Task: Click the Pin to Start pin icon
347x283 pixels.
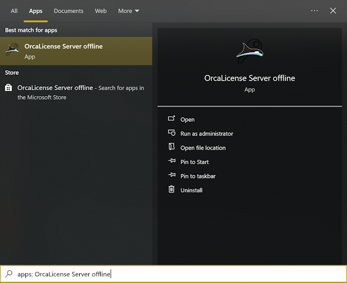Action: coord(171,162)
